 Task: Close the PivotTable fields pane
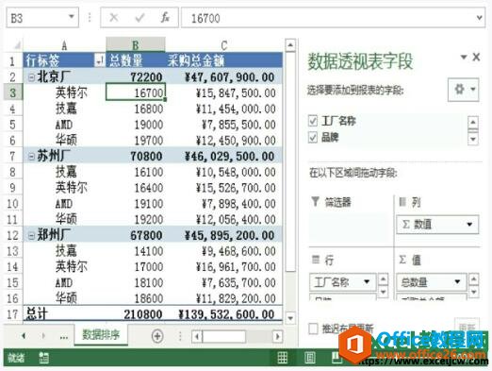point(476,57)
